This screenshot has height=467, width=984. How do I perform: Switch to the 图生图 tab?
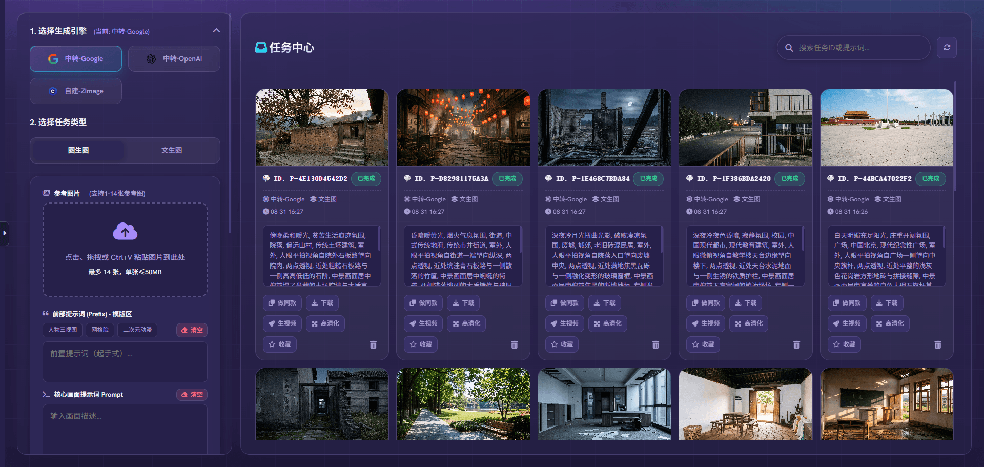coord(78,150)
